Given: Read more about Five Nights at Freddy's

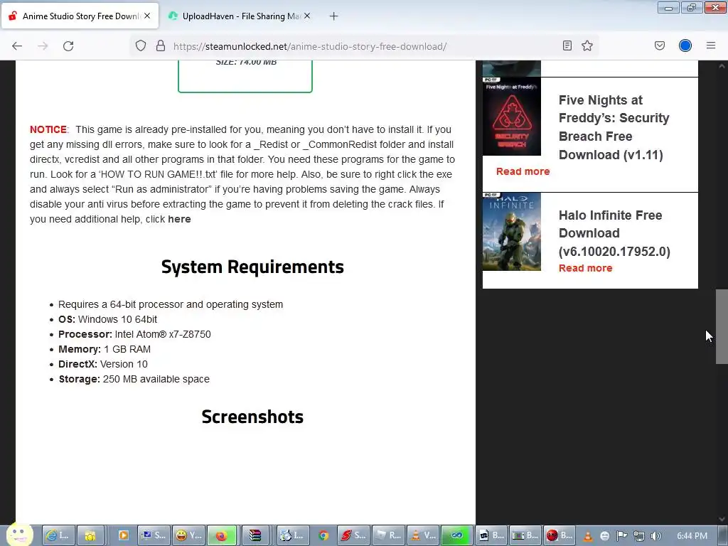Looking at the screenshot, I should coord(523,171).
